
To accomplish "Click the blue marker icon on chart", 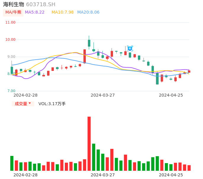I will point(130,48).
